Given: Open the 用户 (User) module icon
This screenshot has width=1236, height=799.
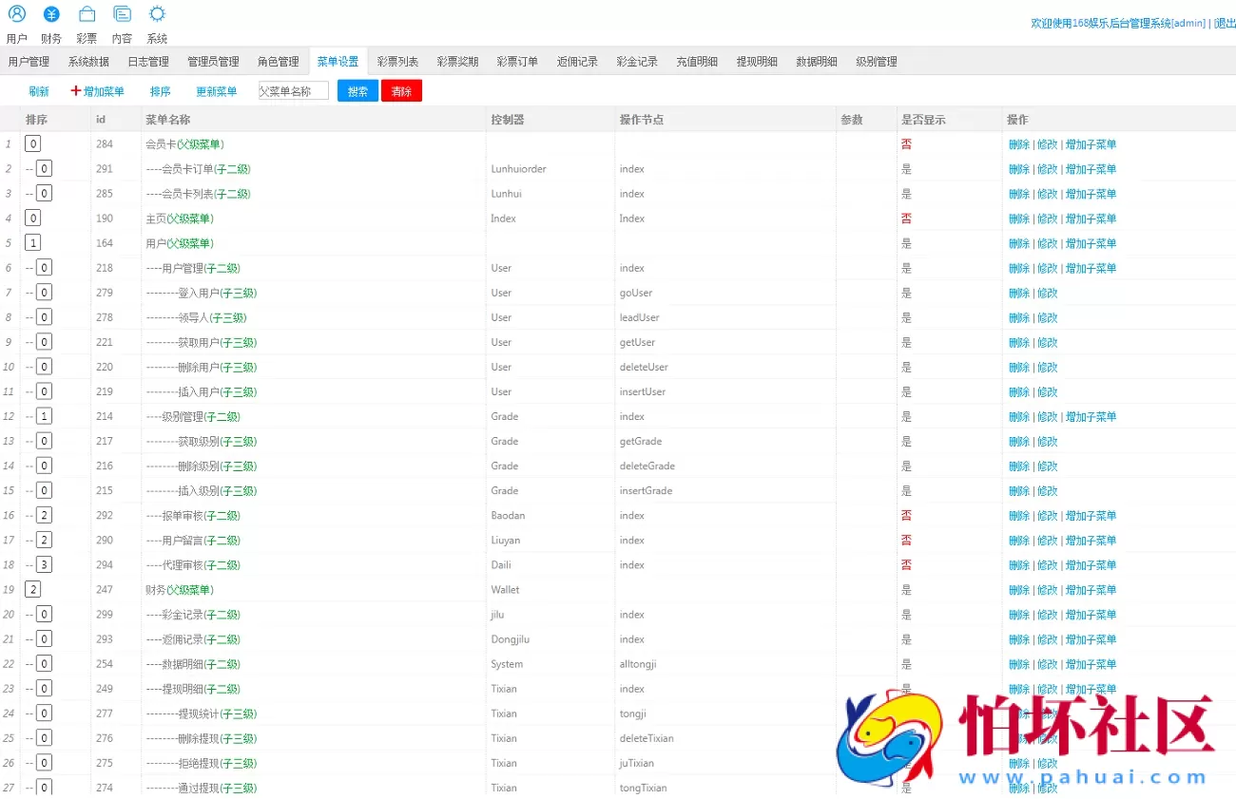Looking at the screenshot, I should [x=17, y=13].
